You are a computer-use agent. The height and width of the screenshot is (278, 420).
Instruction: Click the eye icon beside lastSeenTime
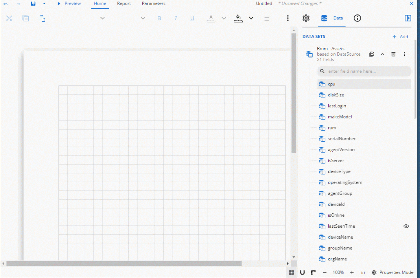pyautogui.click(x=406, y=226)
